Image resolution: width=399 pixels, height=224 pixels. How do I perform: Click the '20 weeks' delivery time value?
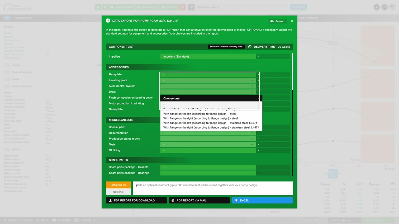(x=284, y=47)
